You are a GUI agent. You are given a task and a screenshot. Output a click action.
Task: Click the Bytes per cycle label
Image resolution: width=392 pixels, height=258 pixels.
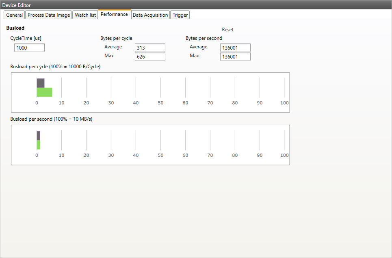click(x=117, y=38)
